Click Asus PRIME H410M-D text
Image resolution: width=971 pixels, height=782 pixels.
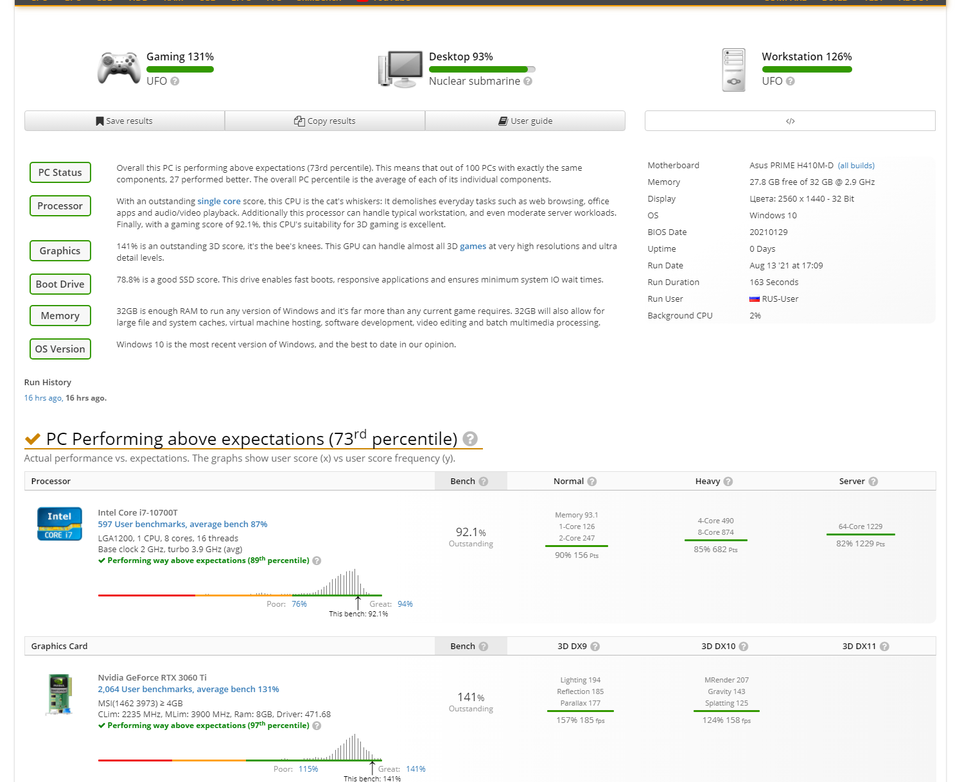pos(791,166)
